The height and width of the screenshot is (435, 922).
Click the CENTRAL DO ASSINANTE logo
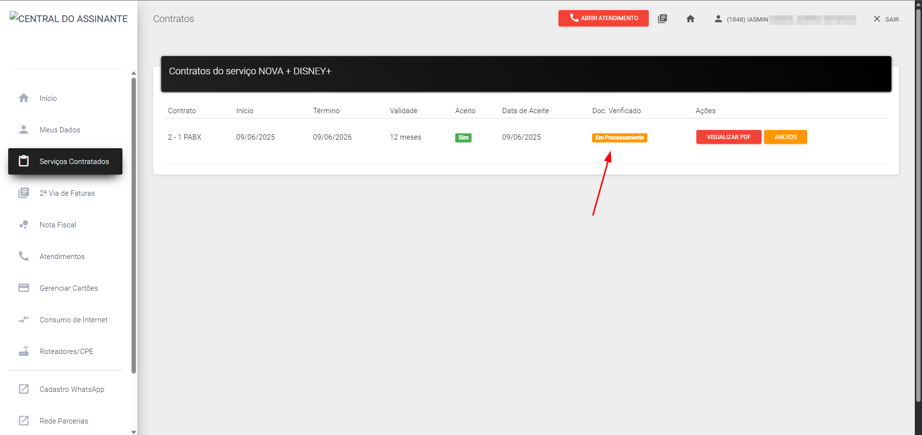pos(69,18)
